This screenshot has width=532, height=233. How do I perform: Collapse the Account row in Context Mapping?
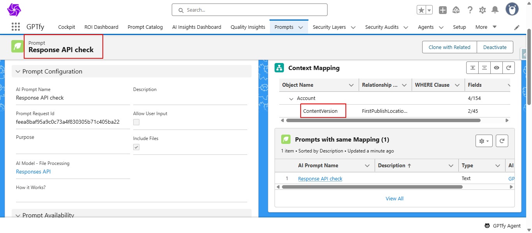tap(291, 98)
